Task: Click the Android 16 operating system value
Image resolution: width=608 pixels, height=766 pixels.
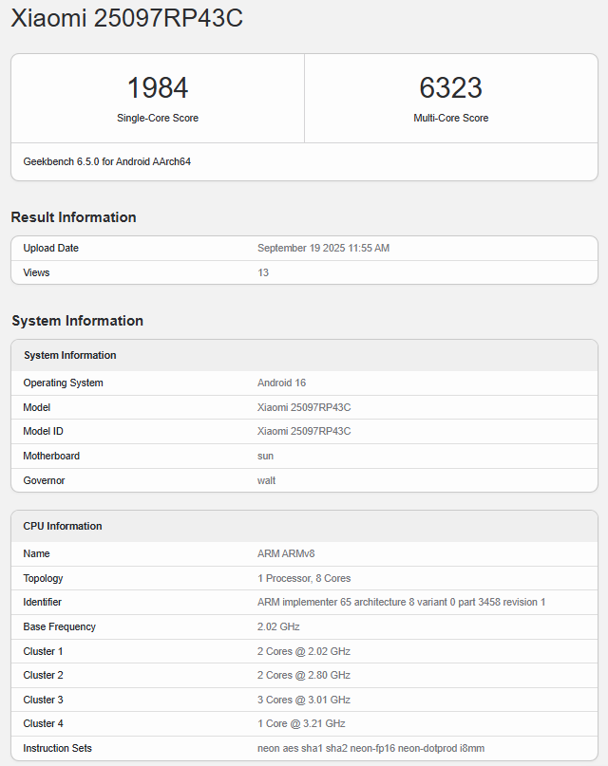Action: pos(281,383)
